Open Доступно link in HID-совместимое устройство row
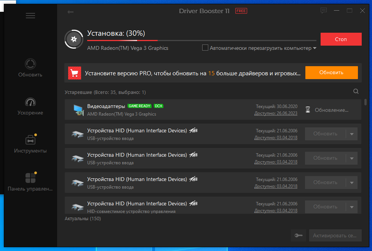Screen dimensions: 372x251 [276, 210]
